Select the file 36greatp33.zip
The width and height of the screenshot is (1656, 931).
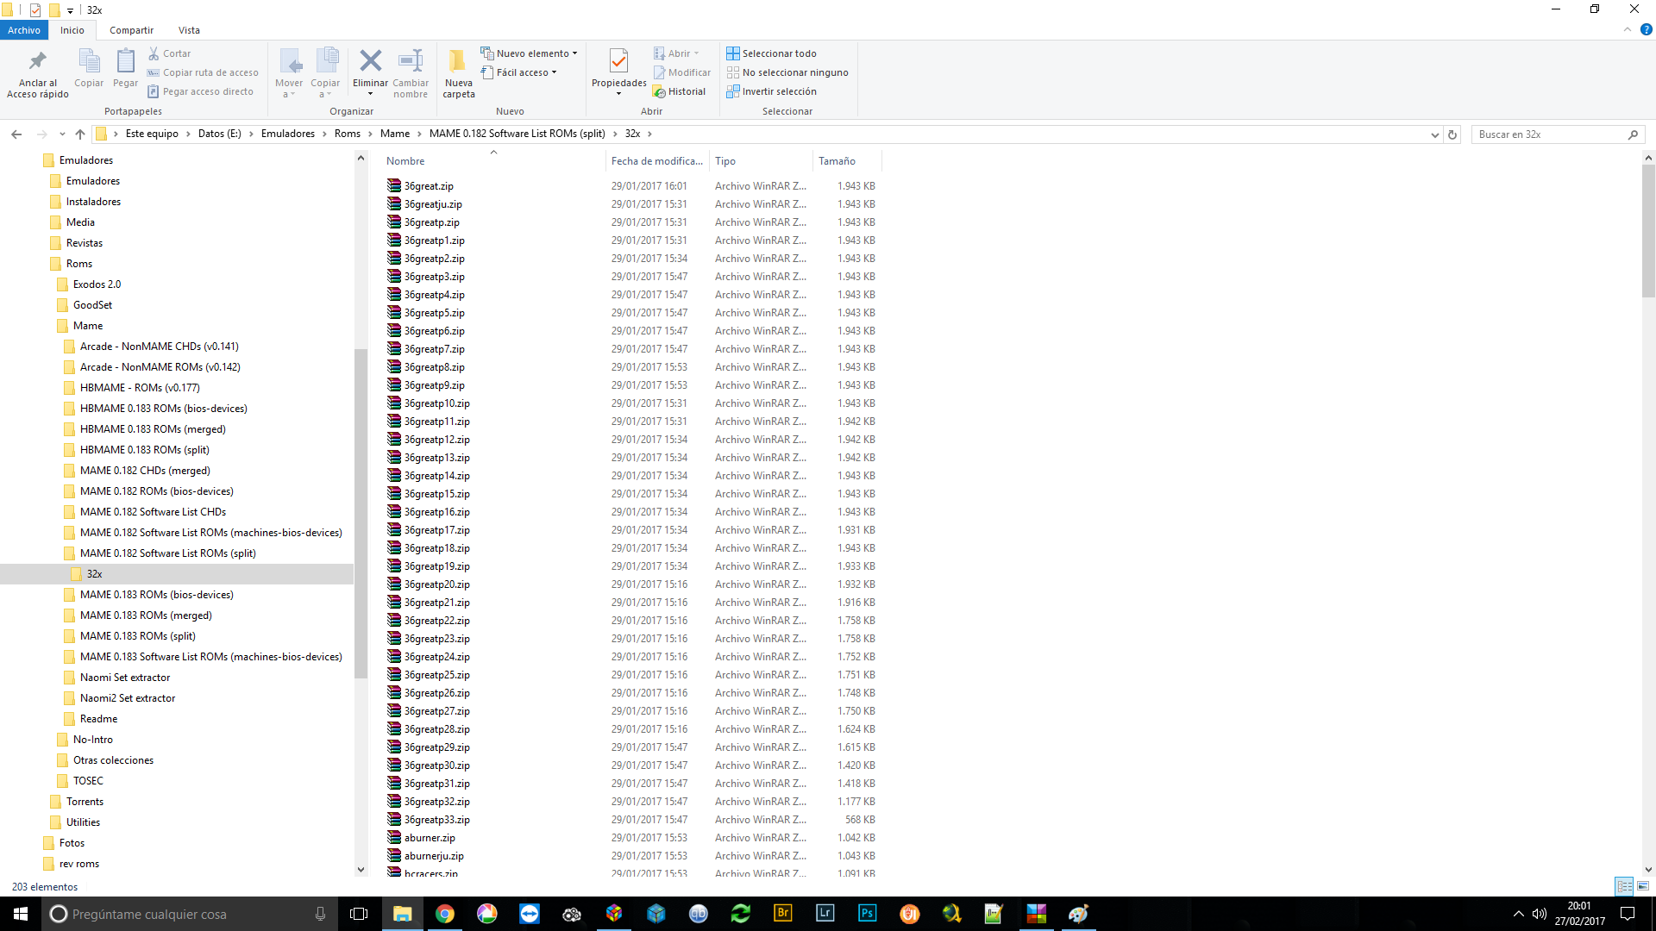tap(436, 820)
